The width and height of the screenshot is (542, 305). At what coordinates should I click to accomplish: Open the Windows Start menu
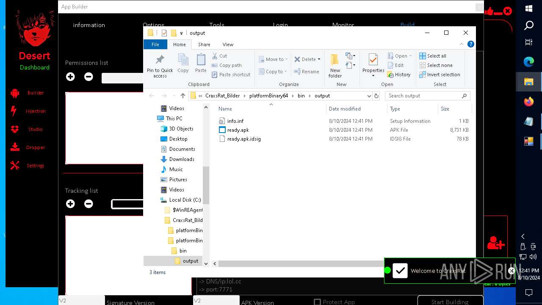click(529, 9)
